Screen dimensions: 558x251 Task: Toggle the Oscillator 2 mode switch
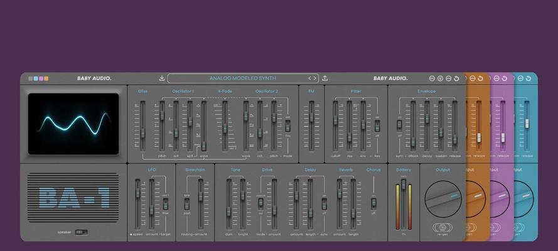point(288,126)
